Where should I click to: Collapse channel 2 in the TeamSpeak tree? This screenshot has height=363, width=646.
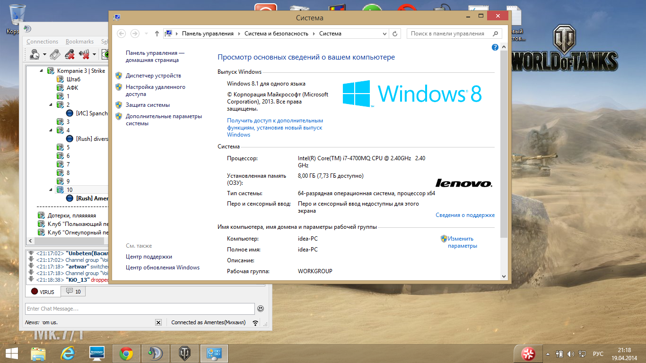(51, 104)
